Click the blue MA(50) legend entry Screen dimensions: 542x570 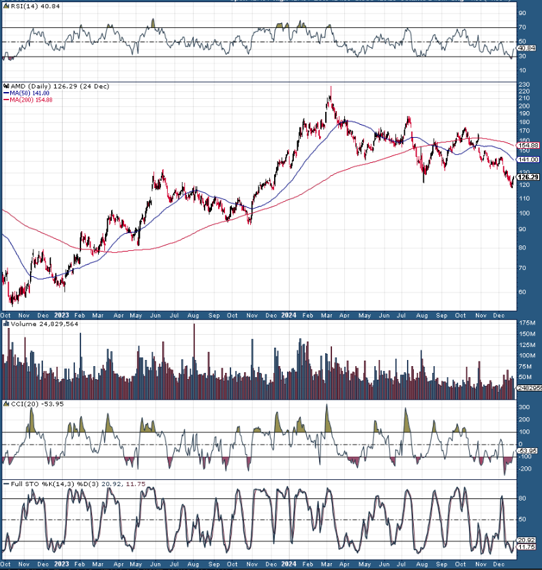point(27,93)
